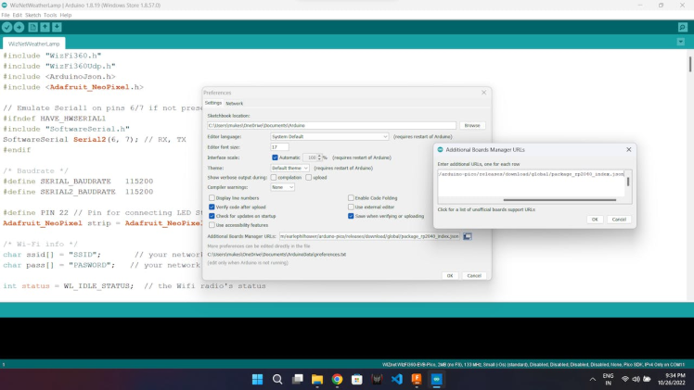
Task: Open the Theme dropdown
Action: [290, 168]
